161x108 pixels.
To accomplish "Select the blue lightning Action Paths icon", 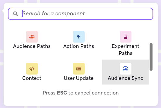I will [x=79, y=37].
